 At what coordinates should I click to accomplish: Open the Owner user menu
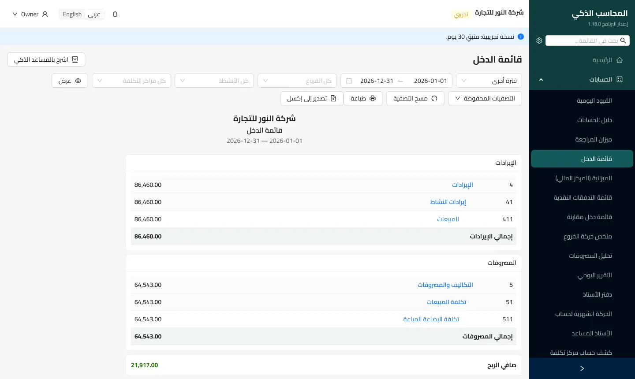tap(30, 14)
